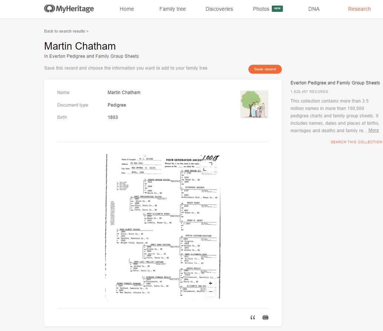383x331 pixels.
Task: Select the Research menu item
Action: [359, 9]
